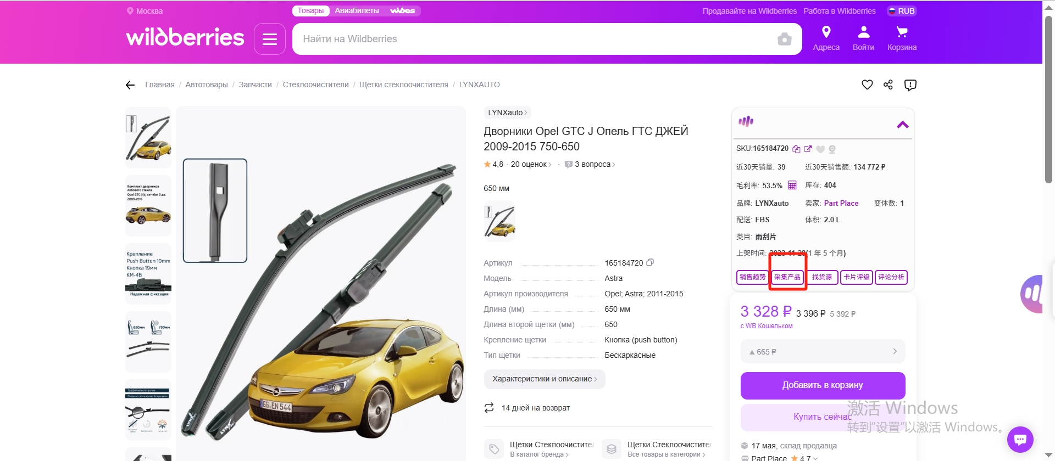Open SKU in new window from plugin panel
This screenshot has width=1055, height=461.
pos(808,149)
